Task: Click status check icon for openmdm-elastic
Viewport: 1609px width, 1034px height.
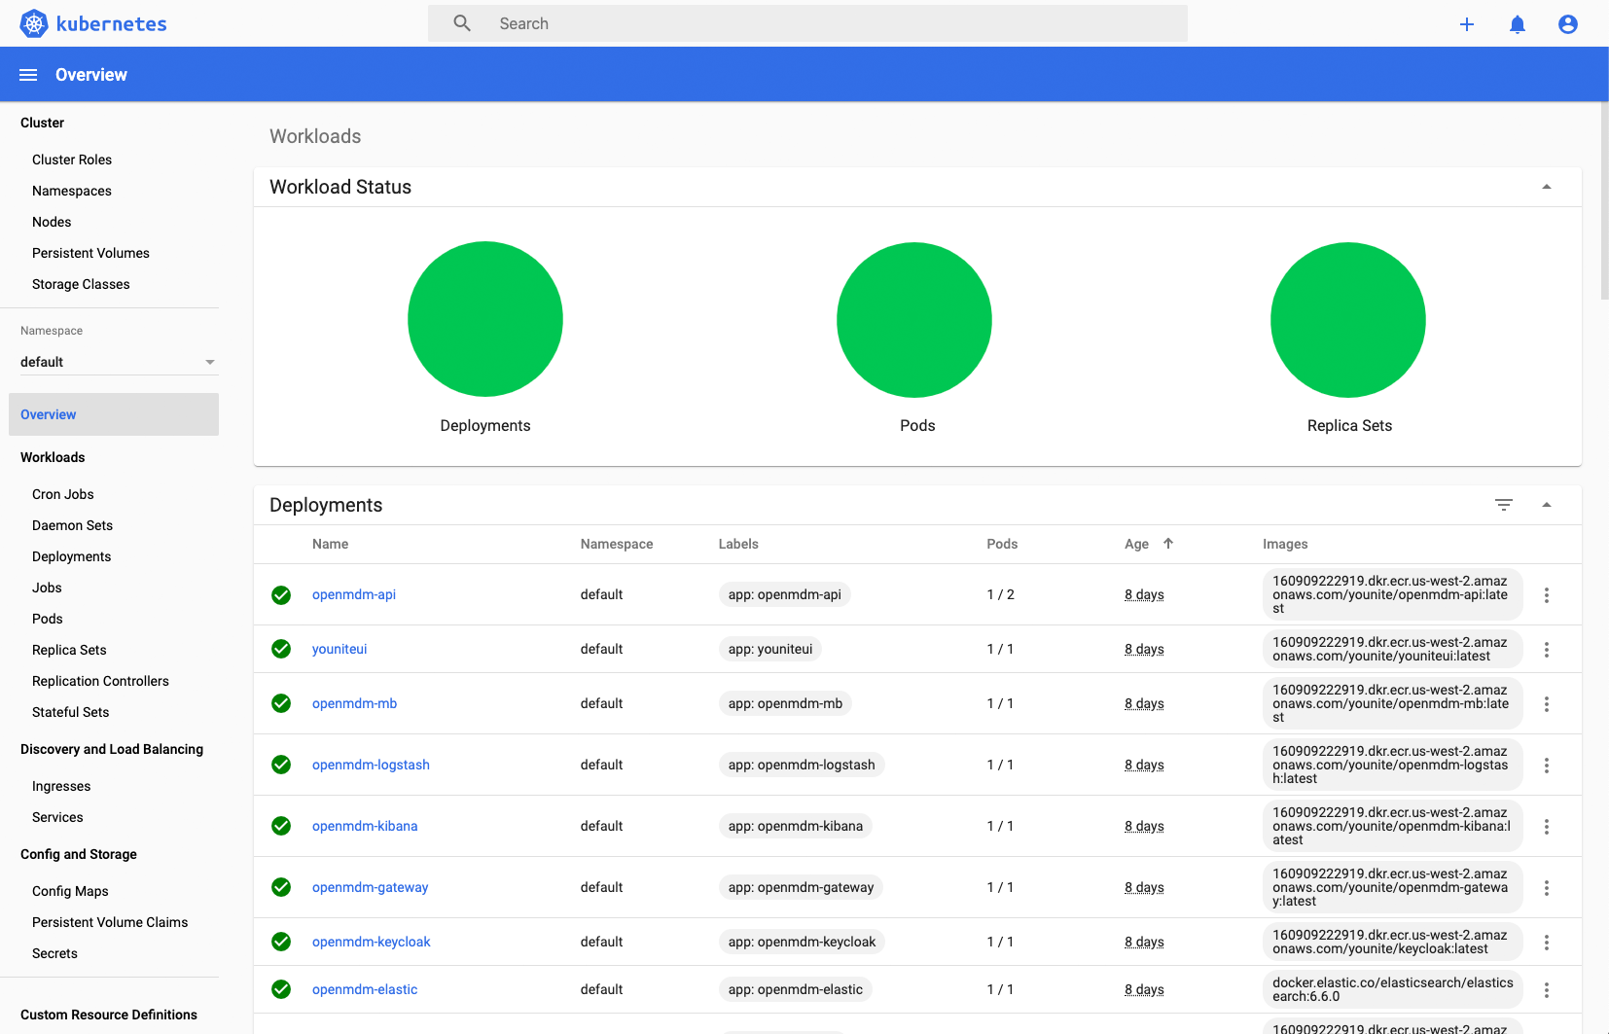Action: (x=281, y=989)
